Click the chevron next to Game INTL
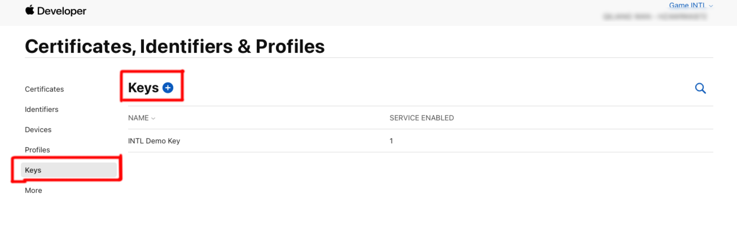 (x=711, y=6)
